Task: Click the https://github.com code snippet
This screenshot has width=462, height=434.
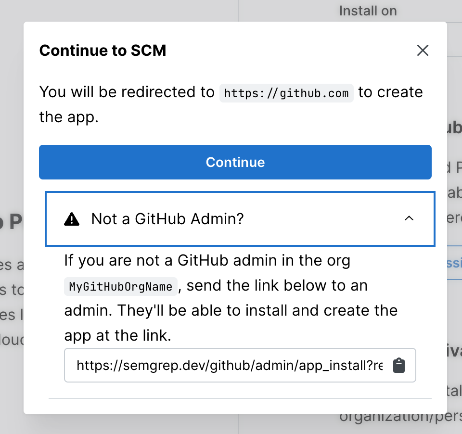Action: (x=286, y=93)
